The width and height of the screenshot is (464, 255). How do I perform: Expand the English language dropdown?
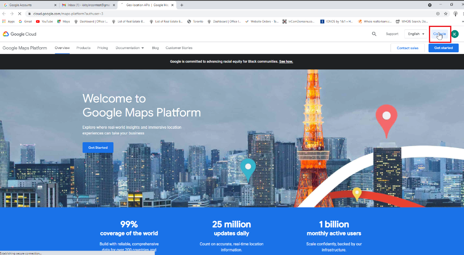pos(416,34)
